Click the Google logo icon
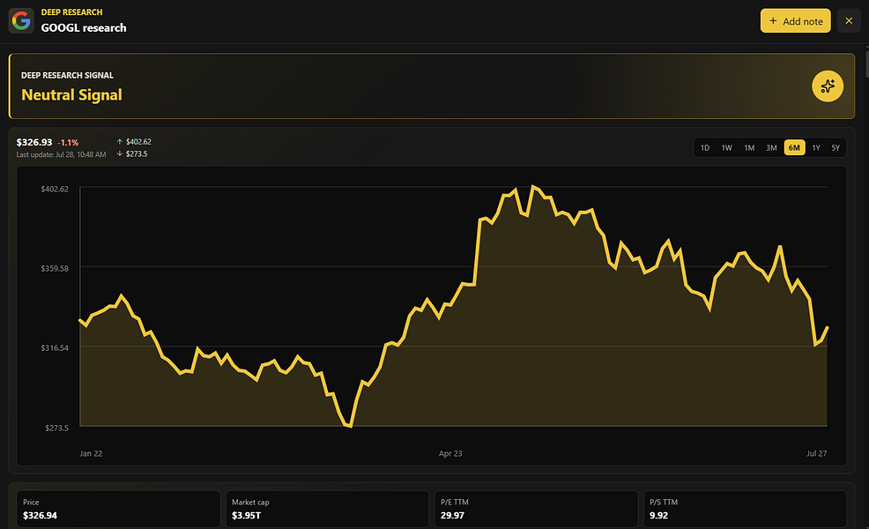869x529 pixels. (21, 21)
